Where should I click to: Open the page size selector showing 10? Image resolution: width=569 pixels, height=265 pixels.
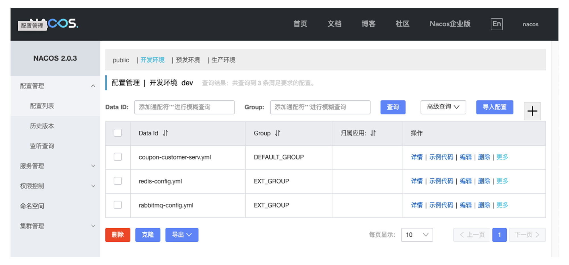click(x=417, y=235)
